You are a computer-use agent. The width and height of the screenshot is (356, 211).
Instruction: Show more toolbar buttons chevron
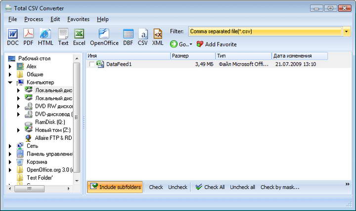[x=348, y=184]
